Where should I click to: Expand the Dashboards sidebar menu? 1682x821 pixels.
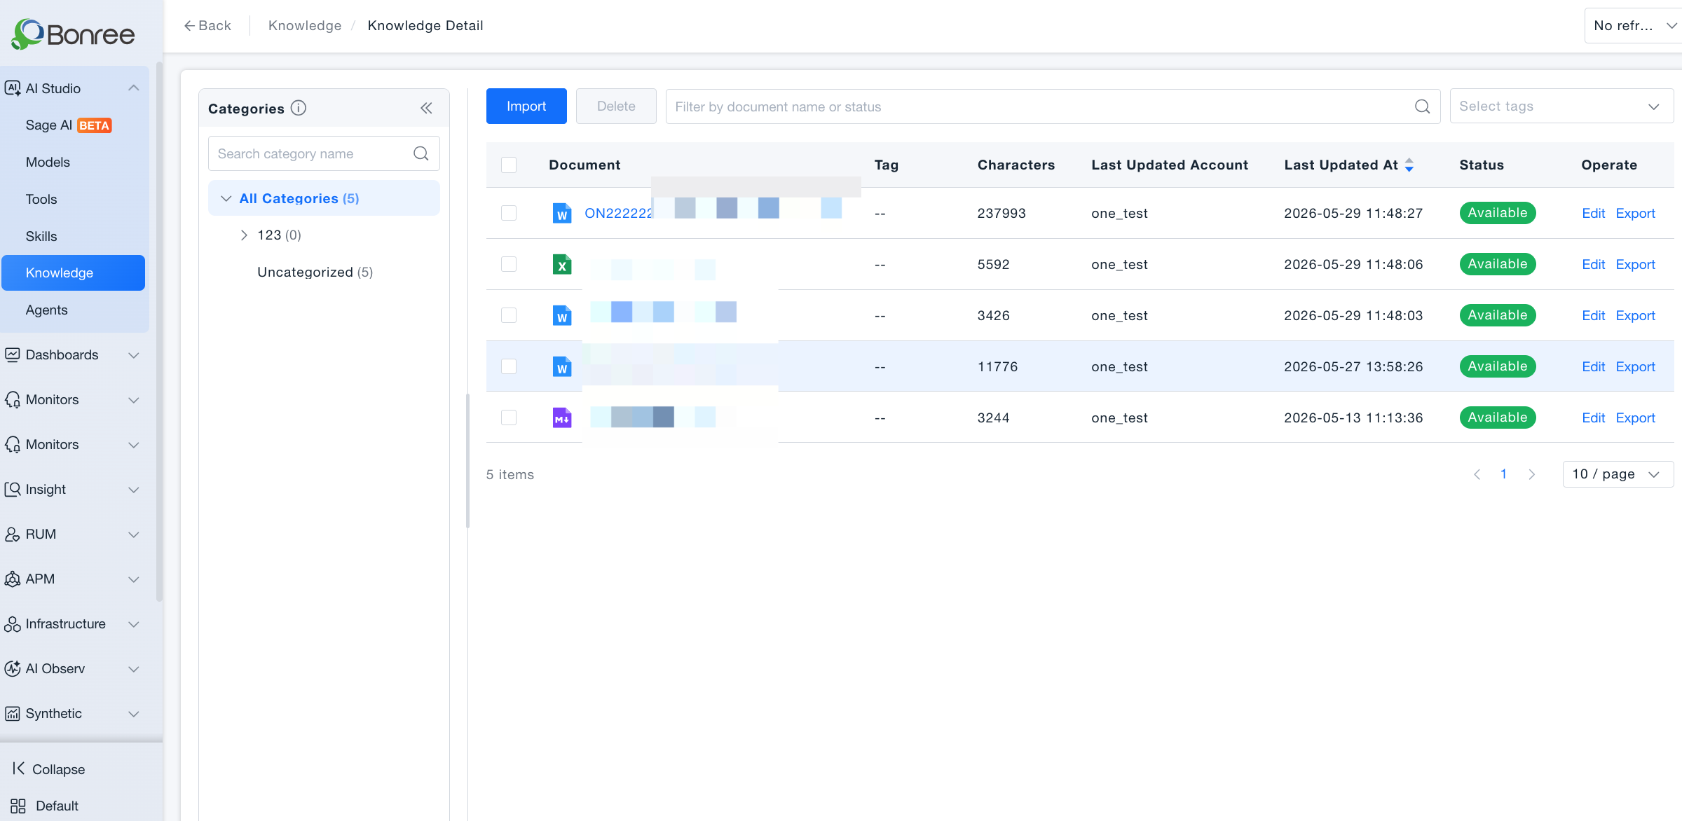coord(73,354)
